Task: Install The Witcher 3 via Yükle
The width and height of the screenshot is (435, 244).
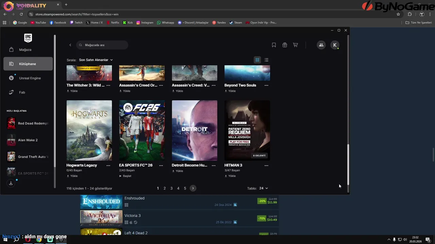Action: [72, 91]
